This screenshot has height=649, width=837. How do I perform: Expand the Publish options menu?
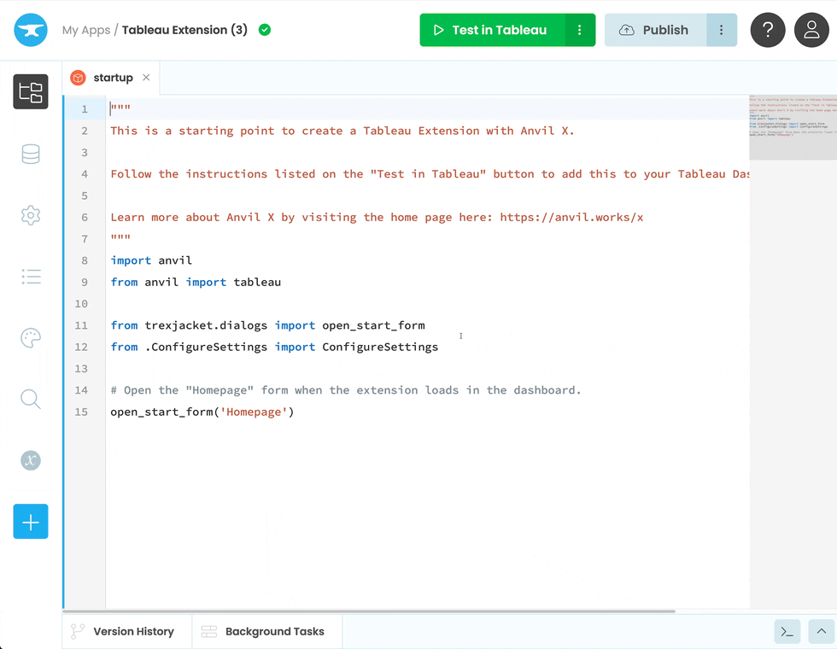721,30
